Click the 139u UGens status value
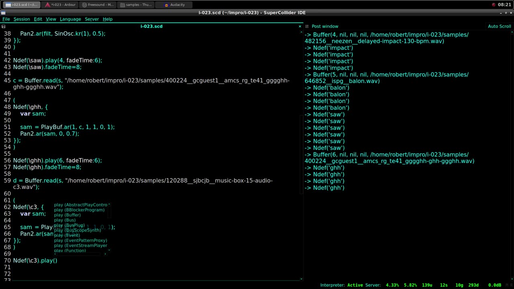Screen dimensions: 514x289 [x=427, y=285]
